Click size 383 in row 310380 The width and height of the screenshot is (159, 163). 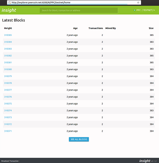151,69
